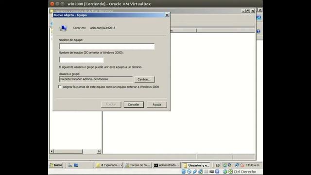Click the VirtualBox hard disk status icon

click(x=184, y=172)
